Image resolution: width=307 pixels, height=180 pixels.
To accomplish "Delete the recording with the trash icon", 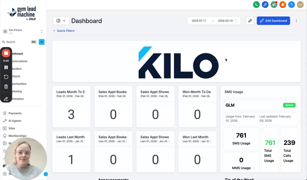I will coord(6,86).
